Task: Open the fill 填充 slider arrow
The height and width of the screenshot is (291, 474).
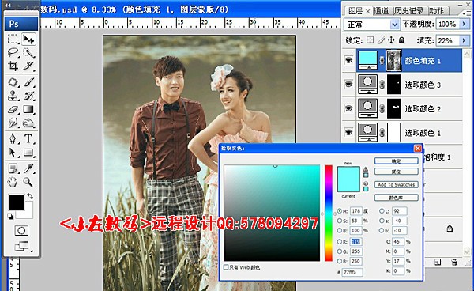Action: coord(464,40)
